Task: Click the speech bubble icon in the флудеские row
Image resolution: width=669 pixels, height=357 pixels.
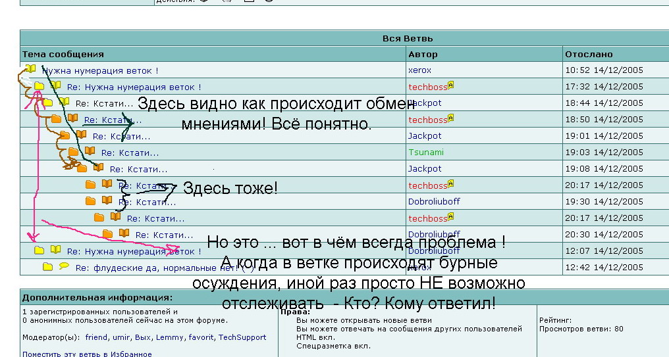Action: (64, 266)
